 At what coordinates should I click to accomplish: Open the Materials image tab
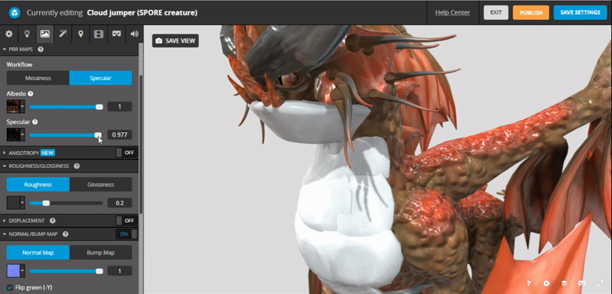click(44, 34)
